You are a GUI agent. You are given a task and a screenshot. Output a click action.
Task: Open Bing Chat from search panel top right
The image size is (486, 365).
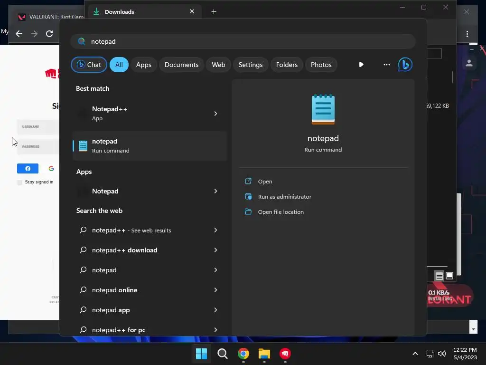(405, 65)
